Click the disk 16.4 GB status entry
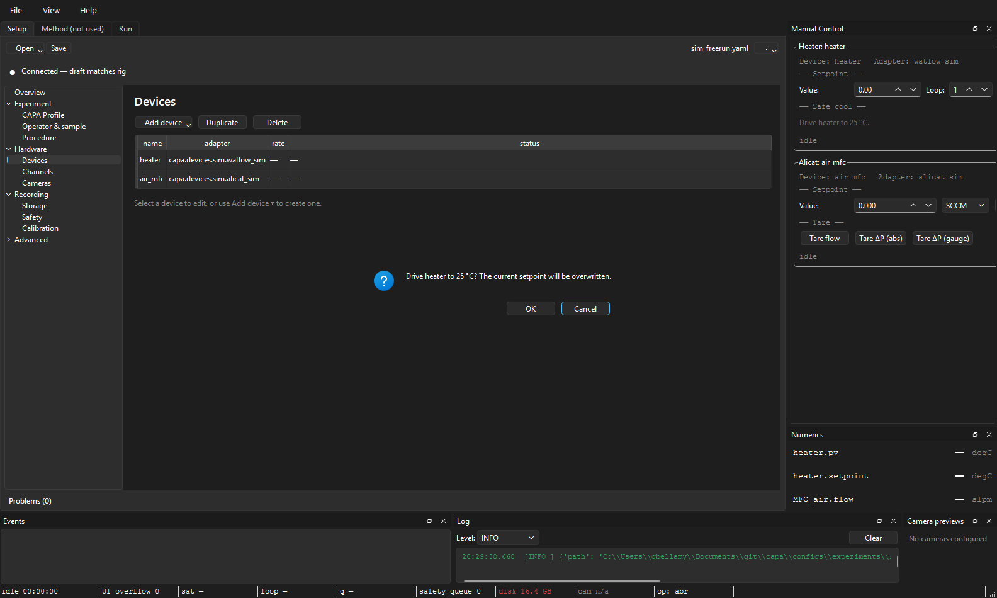 coord(525,592)
